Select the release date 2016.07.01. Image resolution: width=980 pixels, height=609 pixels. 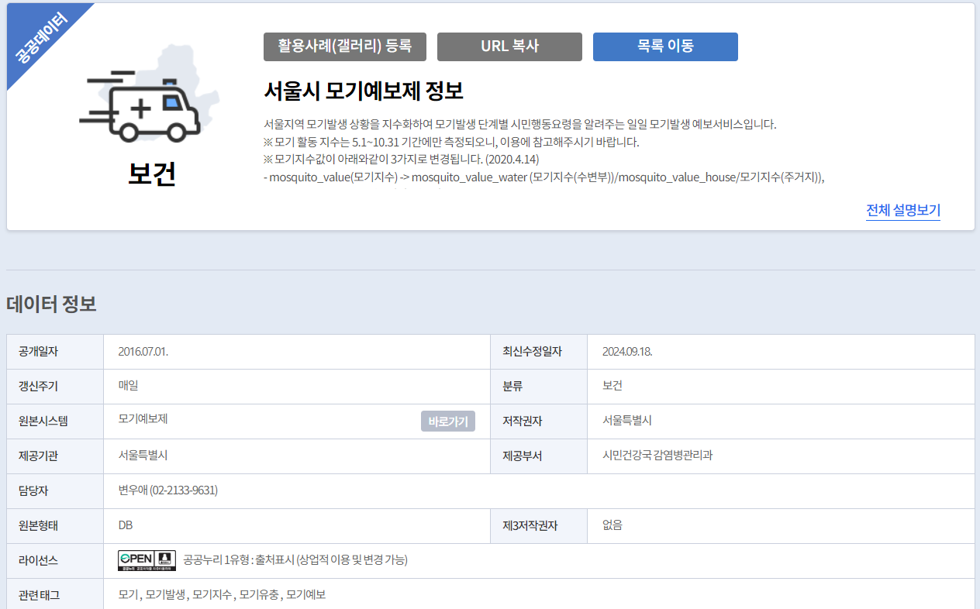pyautogui.click(x=143, y=352)
